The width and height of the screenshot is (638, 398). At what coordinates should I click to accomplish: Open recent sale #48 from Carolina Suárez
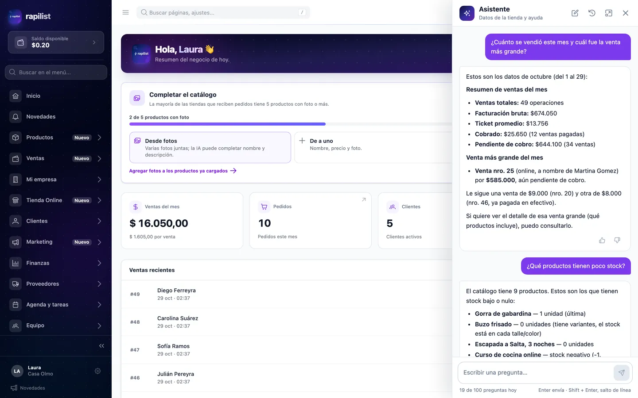pyautogui.click(x=287, y=322)
